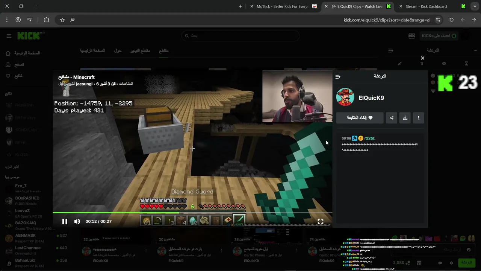Expand the tab search chevron

(474, 6)
